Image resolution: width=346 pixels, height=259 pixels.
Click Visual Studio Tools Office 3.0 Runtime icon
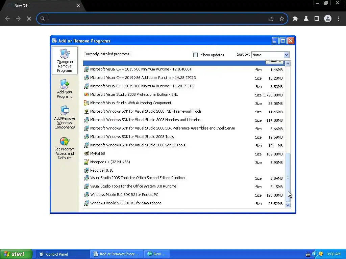[86, 186]
